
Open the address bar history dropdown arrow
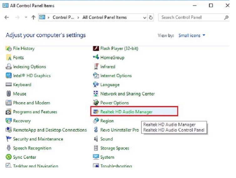(144, 18)
